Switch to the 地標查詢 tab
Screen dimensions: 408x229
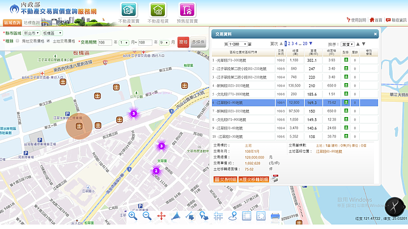[x=32, y=23]
